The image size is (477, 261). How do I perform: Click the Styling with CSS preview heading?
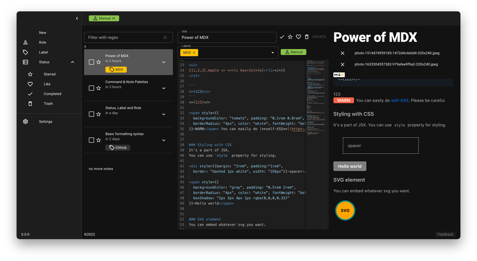click(354, 114)
